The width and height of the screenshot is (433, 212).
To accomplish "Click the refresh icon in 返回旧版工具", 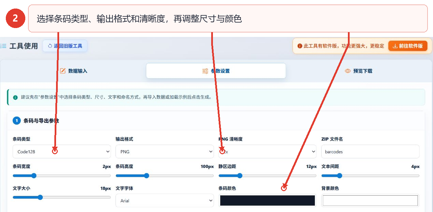I will click(x=50, y=46).
